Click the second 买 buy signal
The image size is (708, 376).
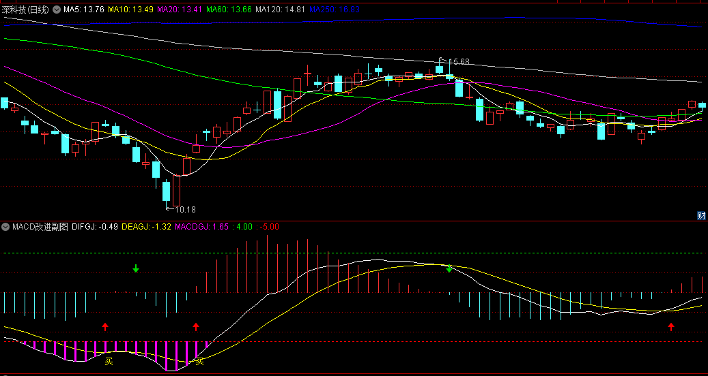(x=199, y=362)
